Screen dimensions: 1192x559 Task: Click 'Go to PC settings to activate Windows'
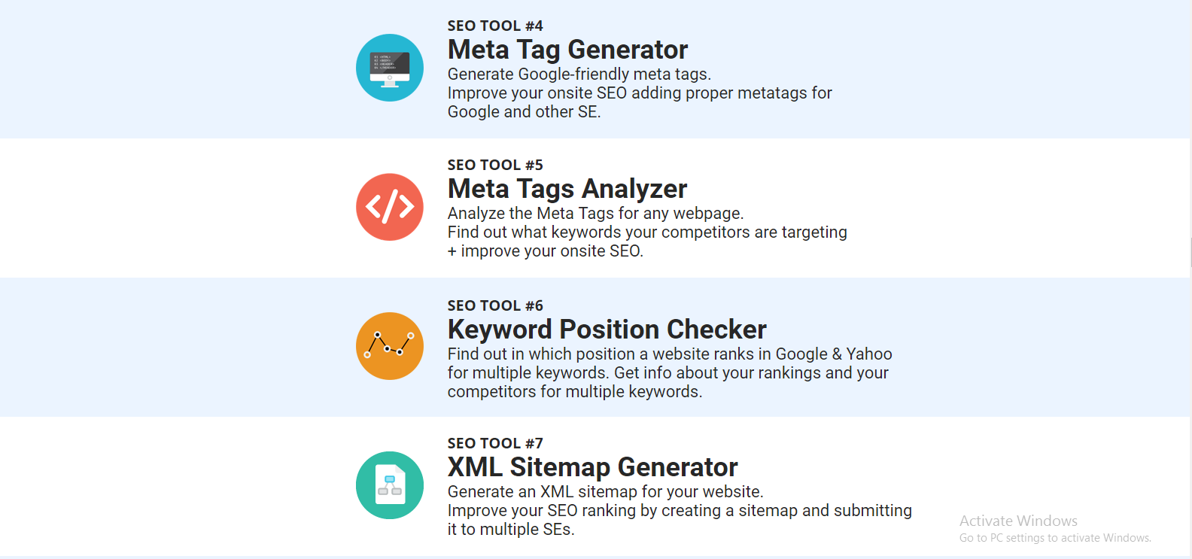click(1055, 538)
